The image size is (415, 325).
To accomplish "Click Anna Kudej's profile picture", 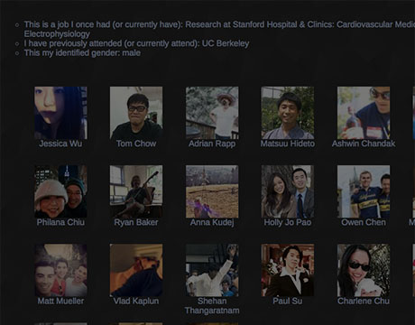I will pyautogui.click(x=212, y=191).
